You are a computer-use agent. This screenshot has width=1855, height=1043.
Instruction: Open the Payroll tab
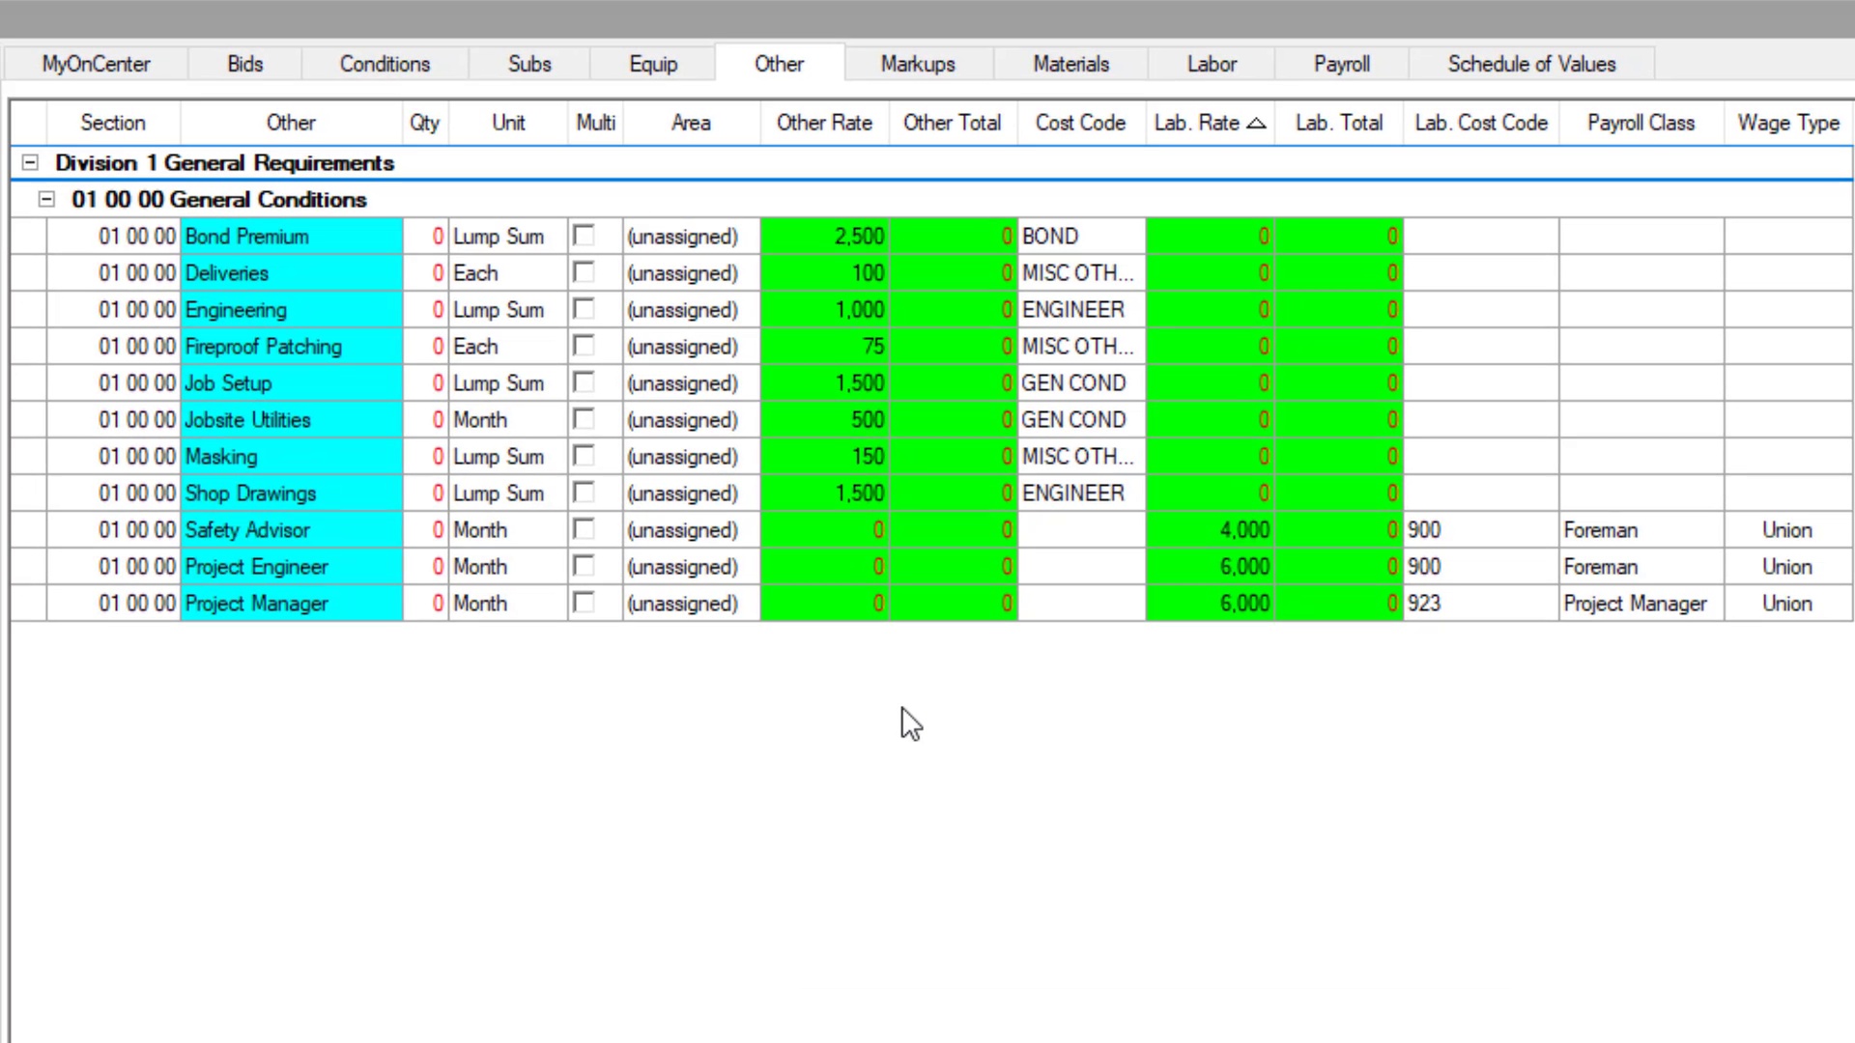1341,64
